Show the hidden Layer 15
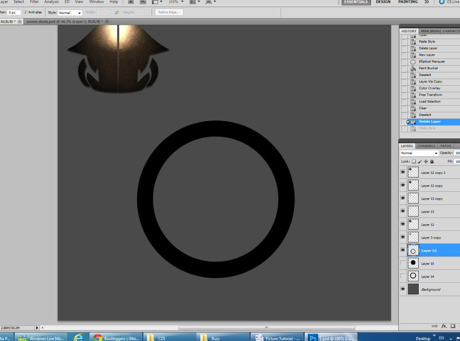460x341 pixels. click(x=403, y=263)
